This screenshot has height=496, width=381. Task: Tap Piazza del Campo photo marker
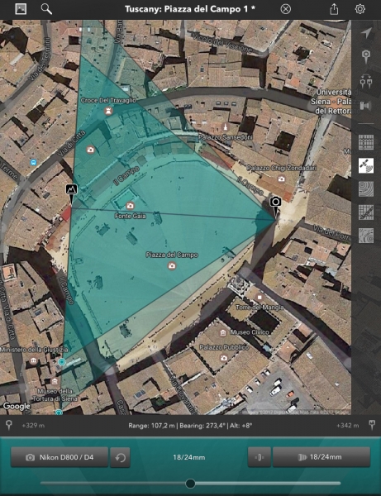tap(172, 265)
